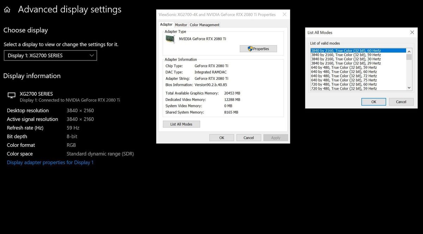The width and height of the screenshot is (423, 234).
Task: Click the Bit depth value 8-bit
Action: tap(72, 137)
